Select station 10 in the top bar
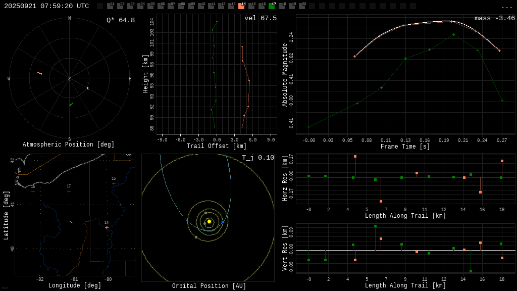Screen dimensions: 517x291 point(201,6)
